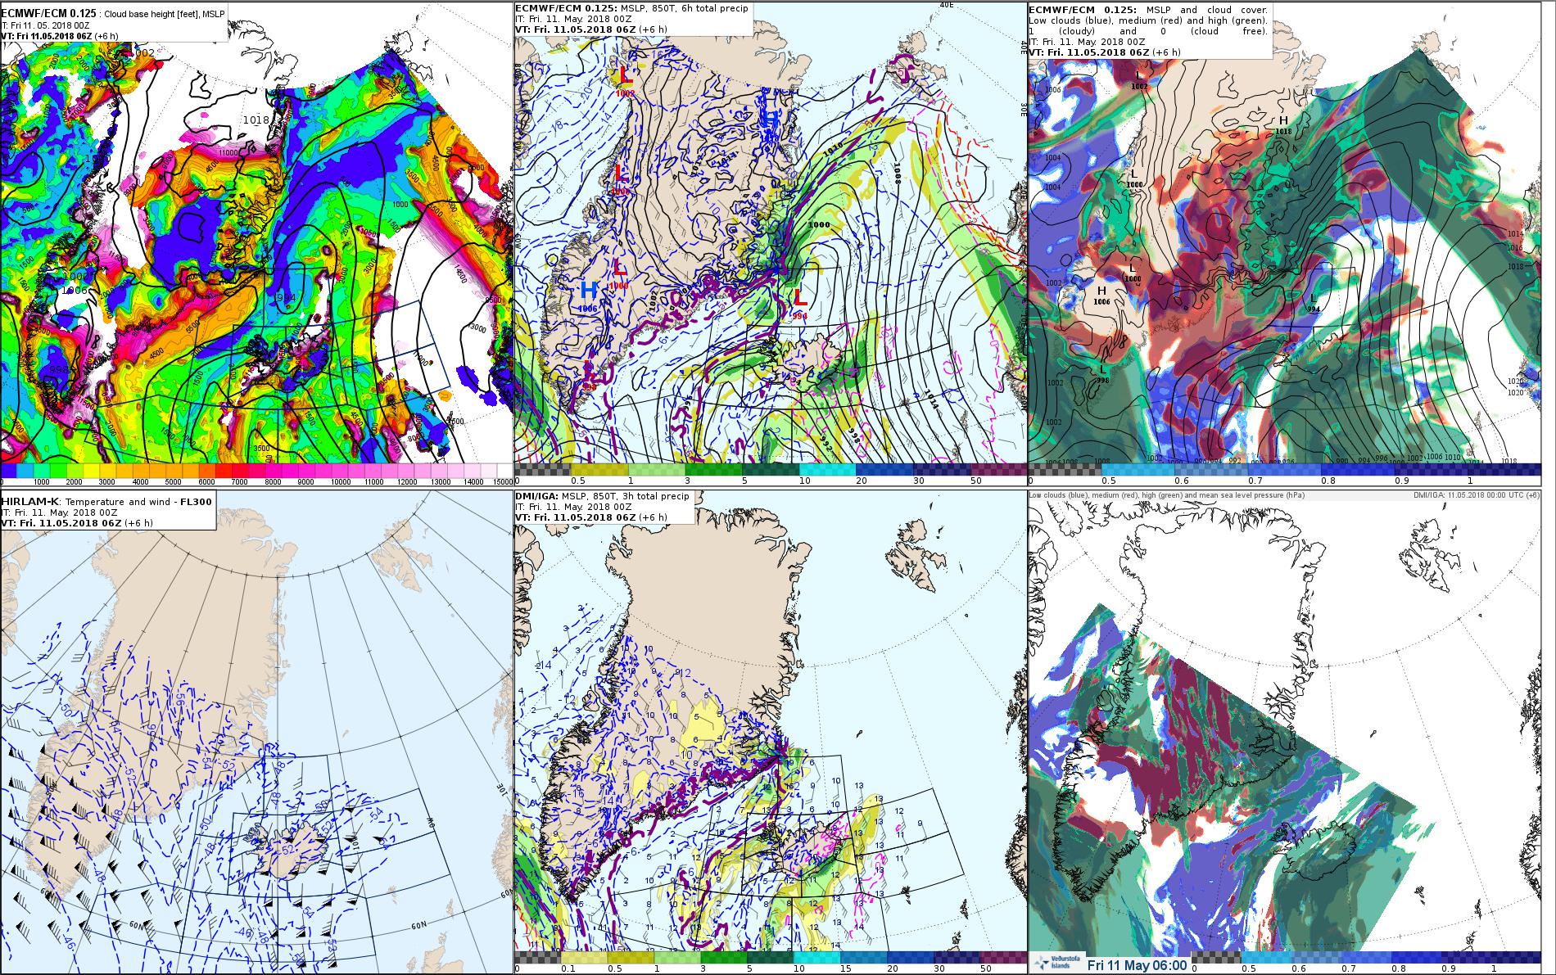Open the DMI/IGA 3h total precip map

click(770, 731)
